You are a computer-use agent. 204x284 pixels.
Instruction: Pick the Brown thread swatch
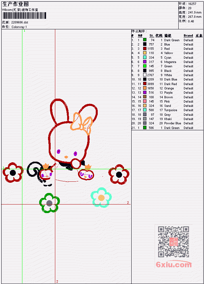[x=145, y=97]
